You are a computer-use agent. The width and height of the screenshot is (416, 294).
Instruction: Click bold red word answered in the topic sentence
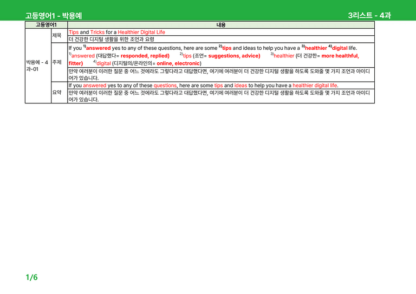[x=98, y=48]
